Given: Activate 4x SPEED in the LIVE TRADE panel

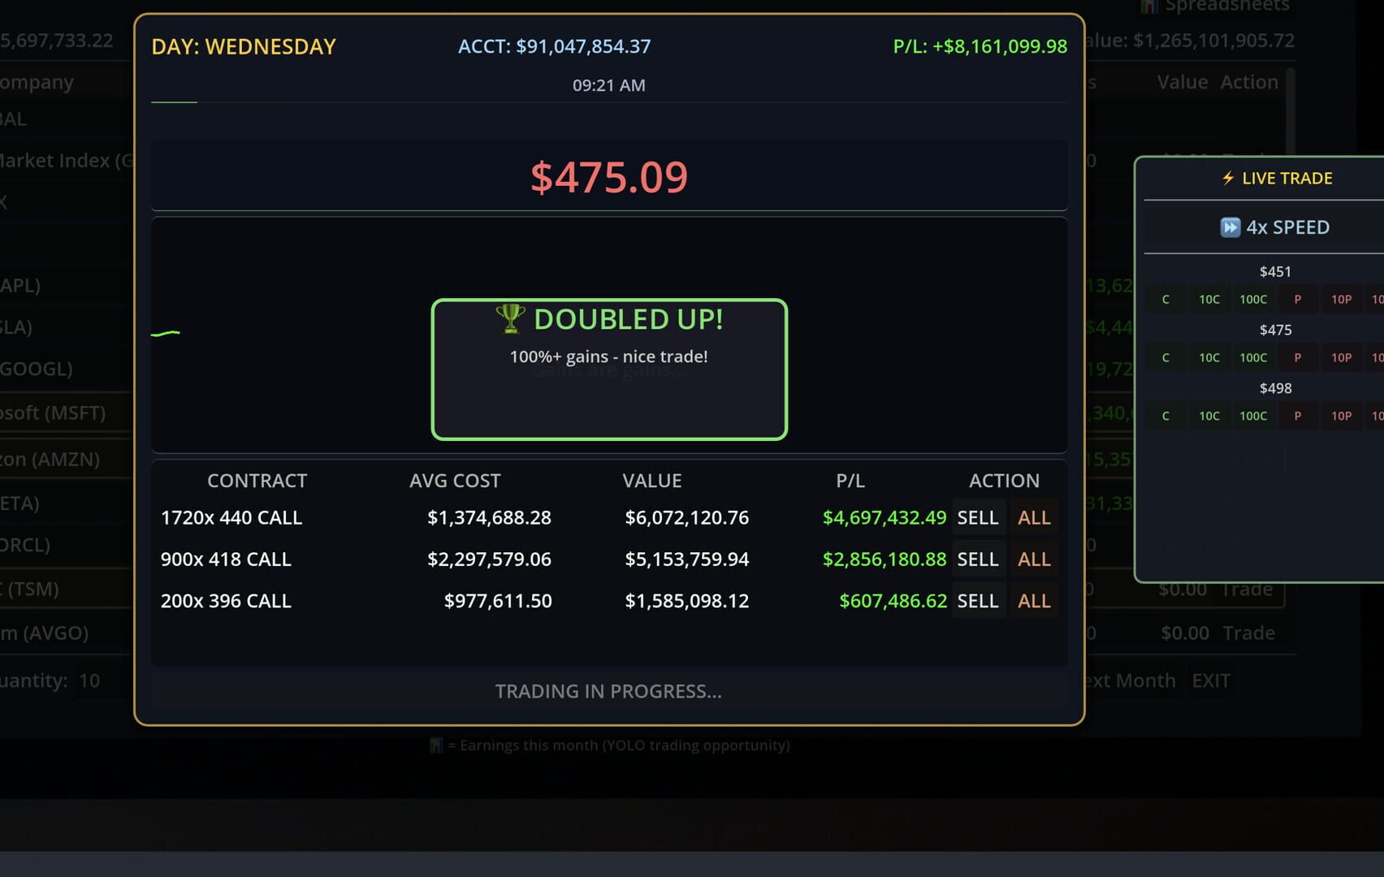Looking at the screenshot, I should tap(1275, 227).
